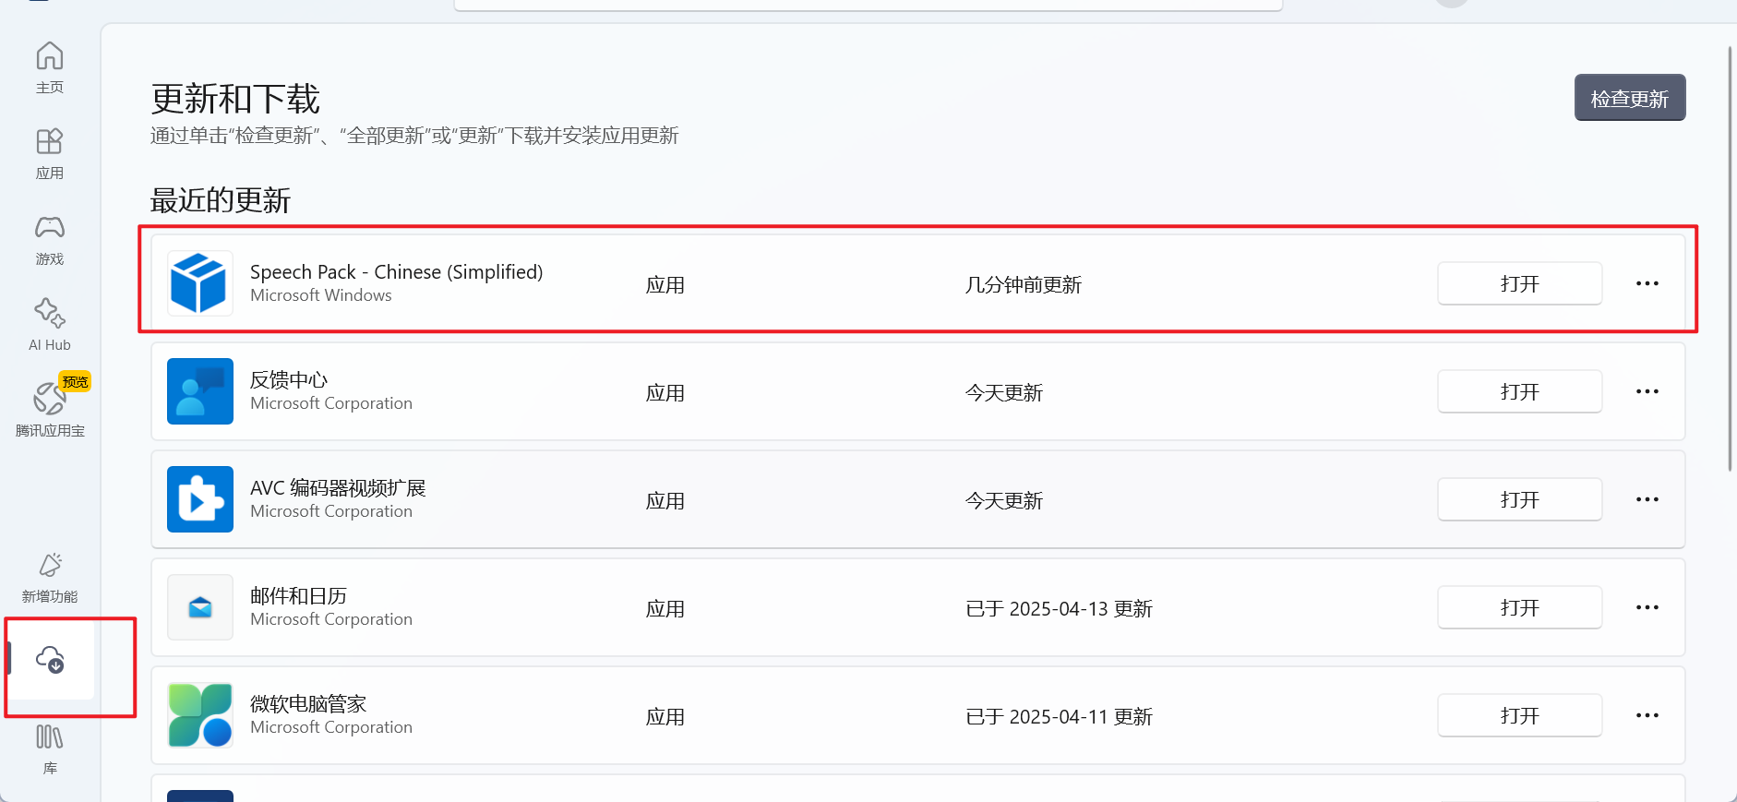Open the 库 library section
The width and height of the screenshot is (1737, 802).
50,748
